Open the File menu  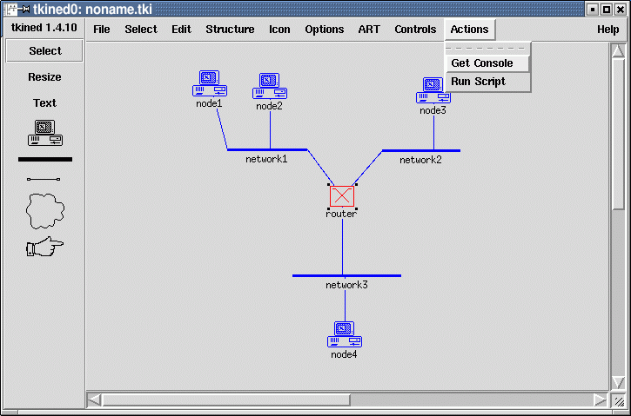(x=102, y=30)
